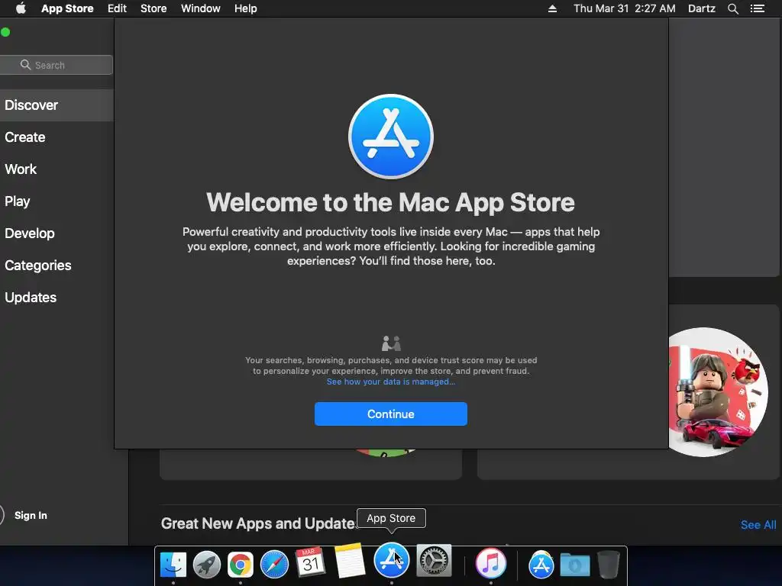782x586 pixels.
Task: Open the Applications folder stack in Dock
Action: pyautogui.click(x=541, y=565)
